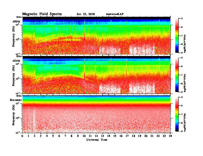Select the dH/dt panel label
203x156 pixels.
point(16,21)
